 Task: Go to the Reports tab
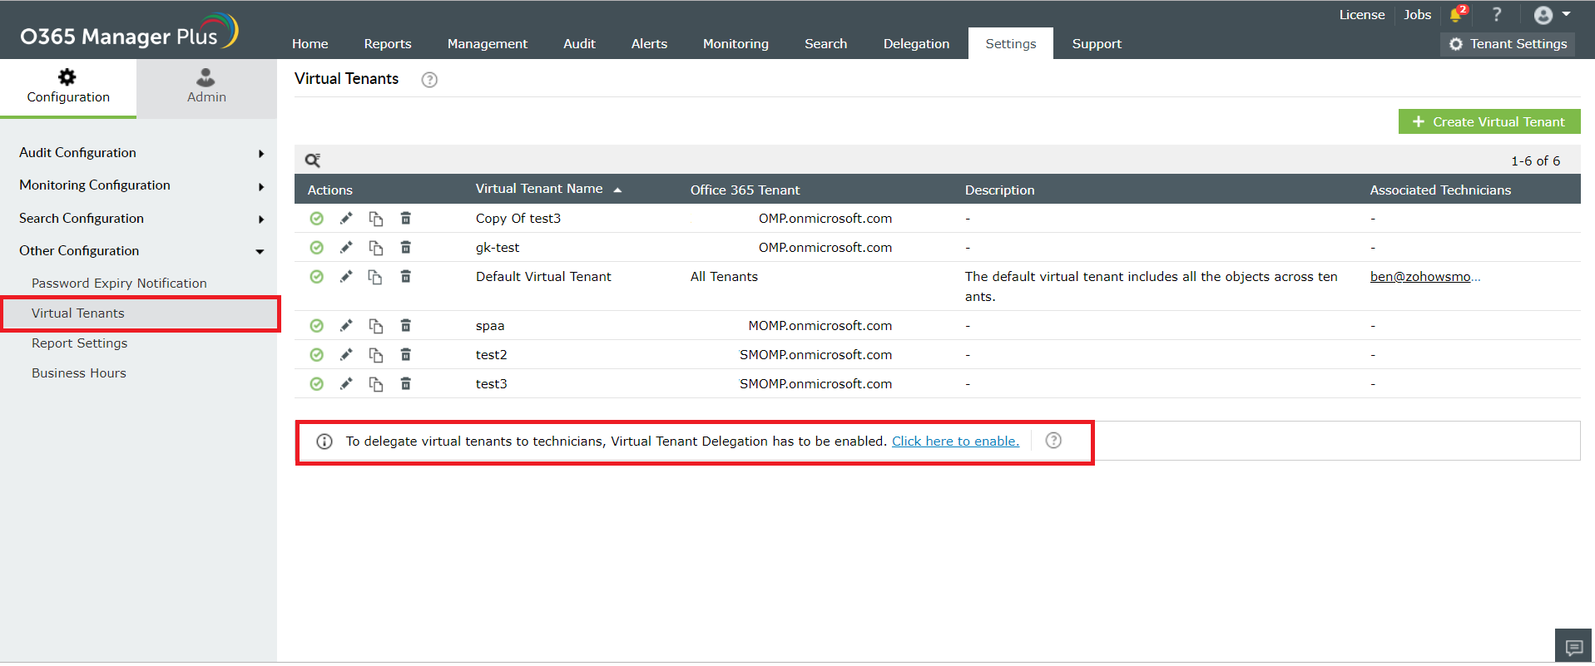coord(388,43)
